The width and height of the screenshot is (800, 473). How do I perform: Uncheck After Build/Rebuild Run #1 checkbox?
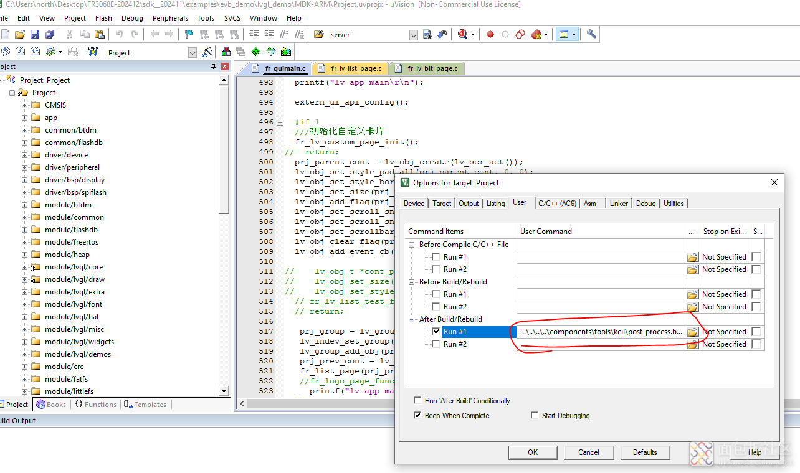(436, 332)
